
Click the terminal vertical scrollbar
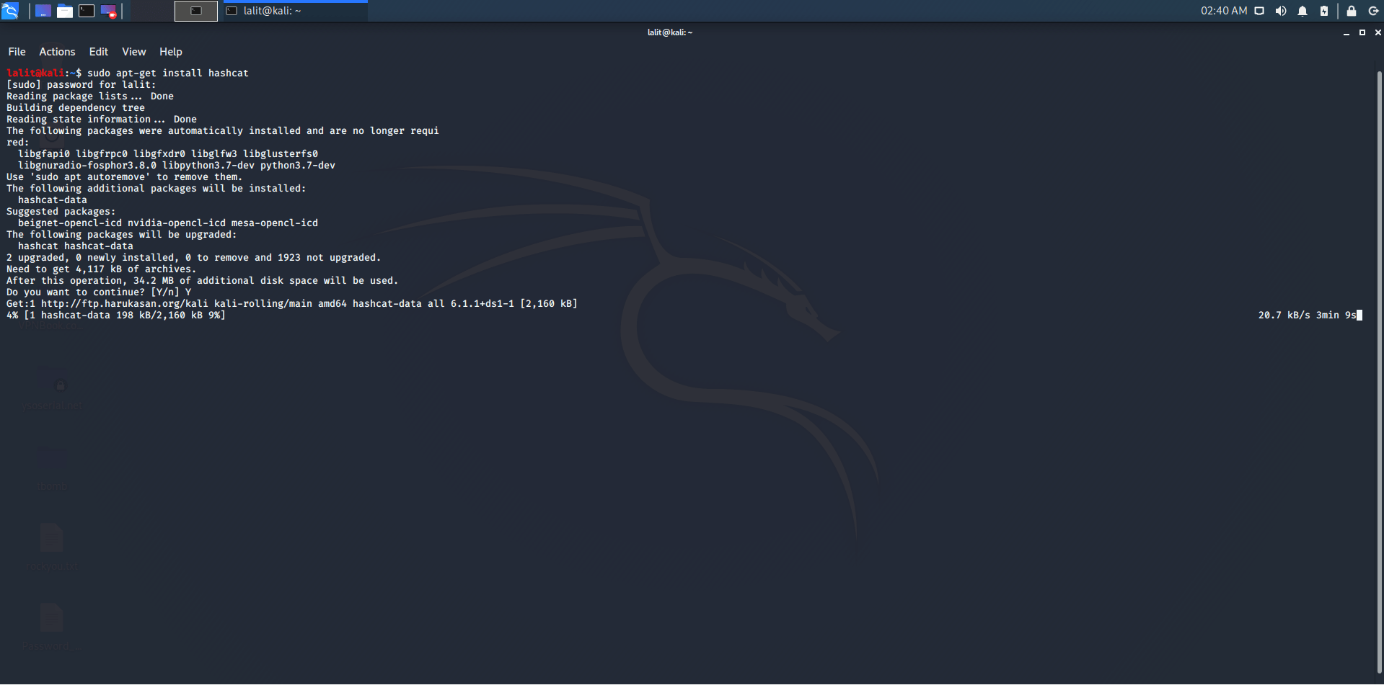coord(1380,371)
